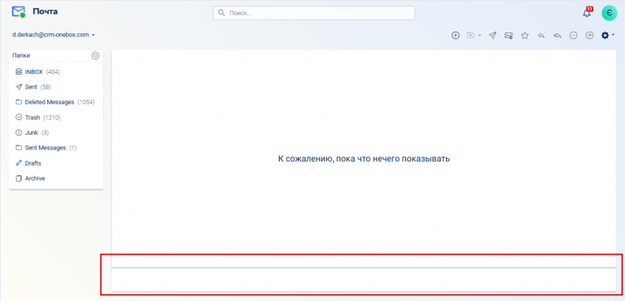
Task: Open the move-to-folder dropdown arrow
Action: coord(479,36)
